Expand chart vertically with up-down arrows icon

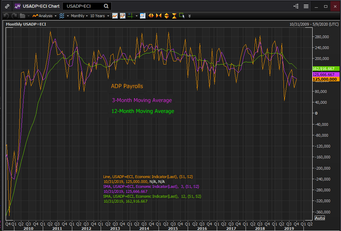pos(166,16)
